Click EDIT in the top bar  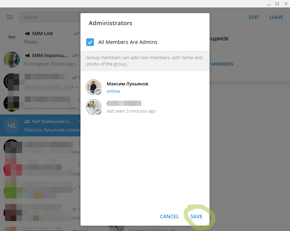(x=254, y=17)
